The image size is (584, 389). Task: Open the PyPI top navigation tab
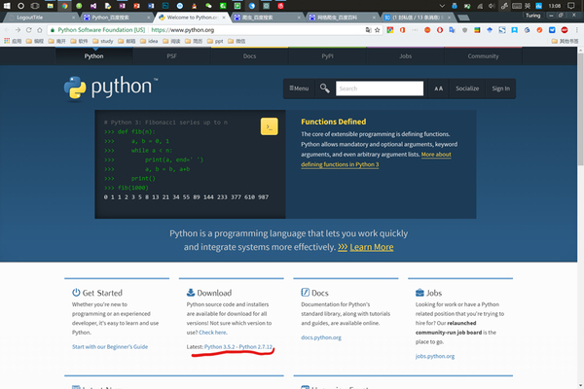327,56
